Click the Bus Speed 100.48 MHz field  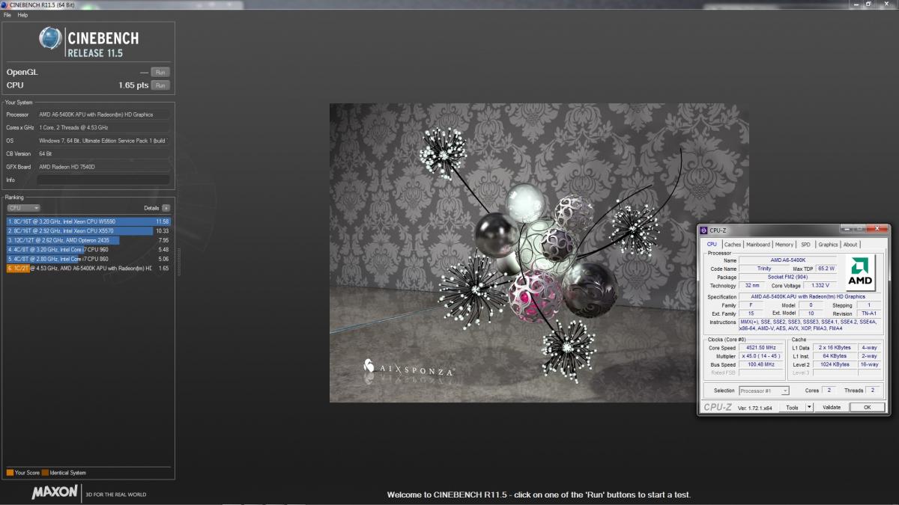click(x=763, y=364)
